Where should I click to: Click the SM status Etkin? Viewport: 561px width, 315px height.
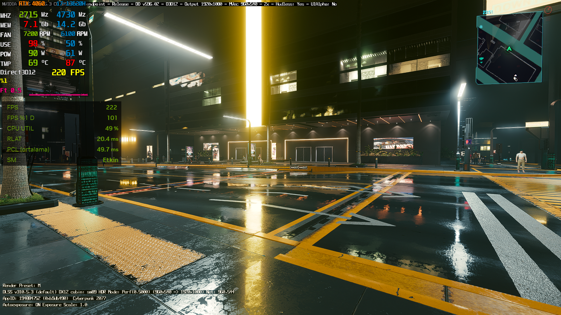(x=111, y=160)
